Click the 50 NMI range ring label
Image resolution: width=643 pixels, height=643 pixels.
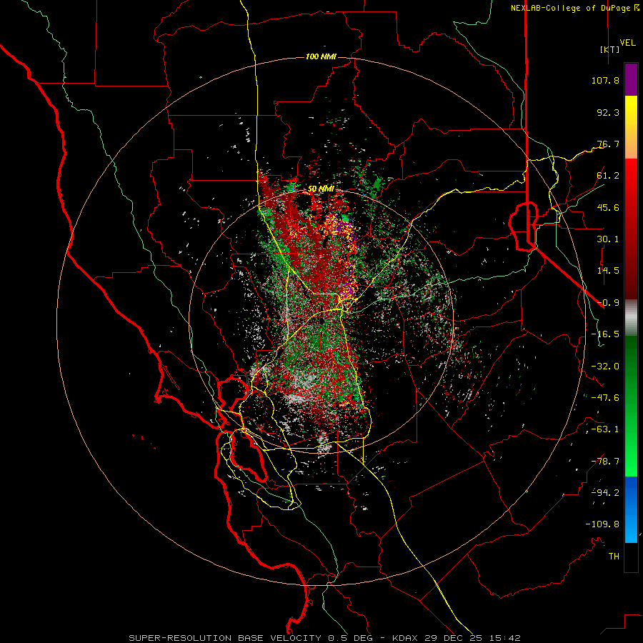321,189
